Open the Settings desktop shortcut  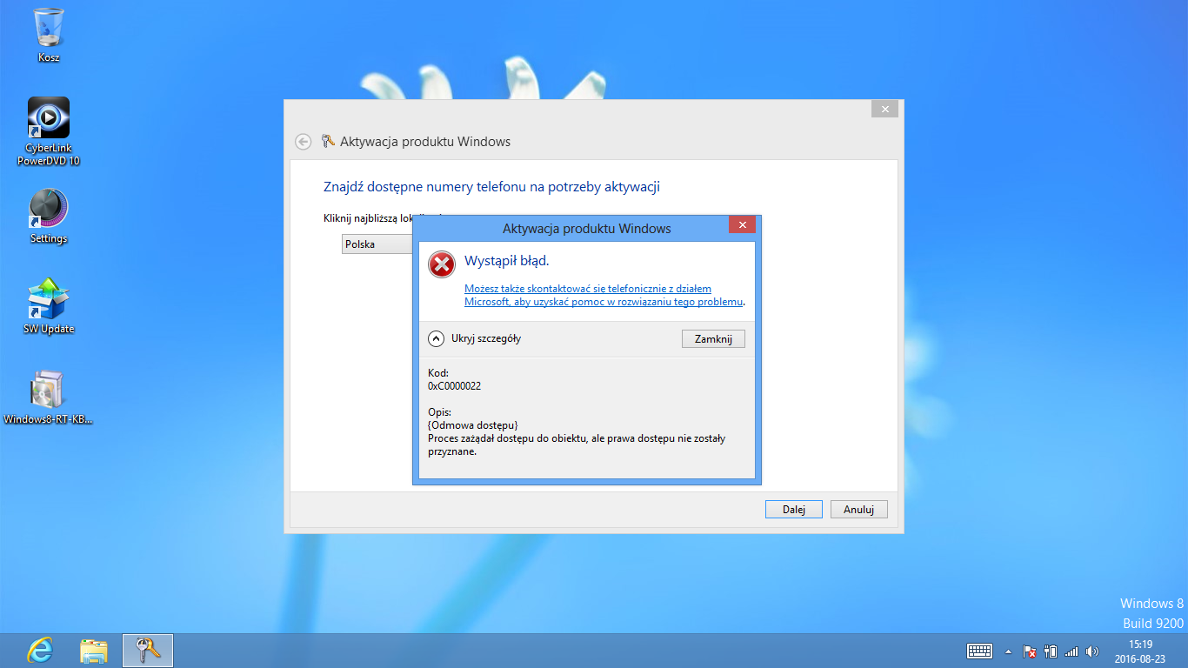click(x=49, y=217)
